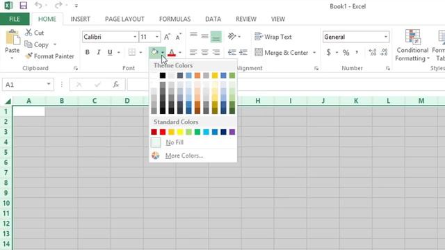The image size is (445, 250).
Task: Click the Wrap Text button
Action: click(273, 37)
